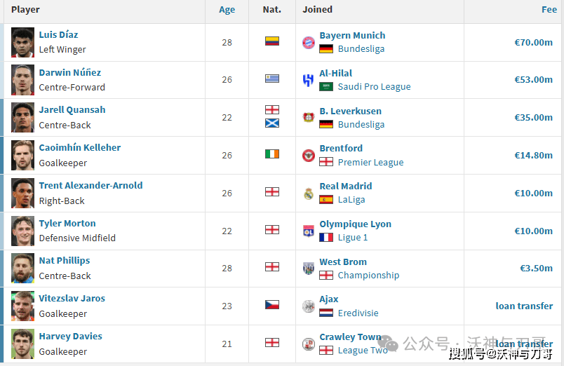Click Harvey Davies' portrait thumbnail
The height and width of the screenshot is (366, 564).
pos(22,344)
